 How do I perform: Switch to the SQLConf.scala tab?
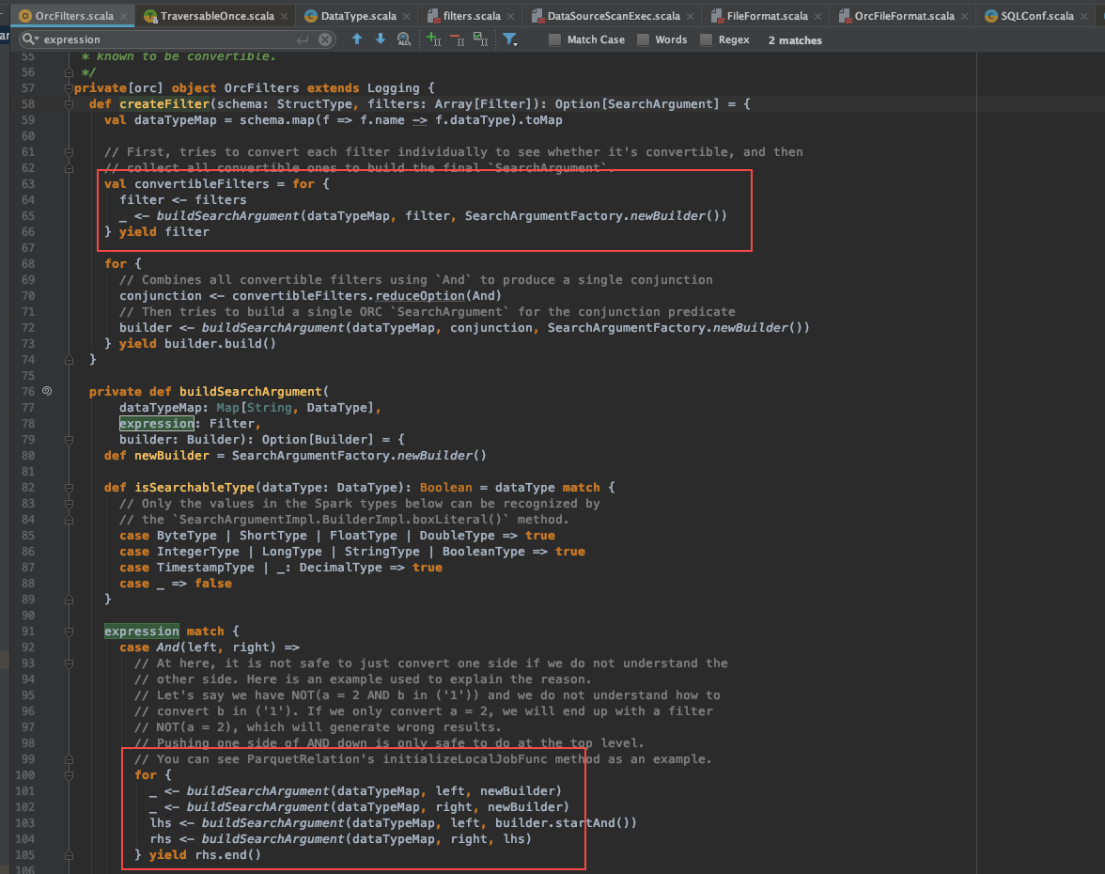1037,15
